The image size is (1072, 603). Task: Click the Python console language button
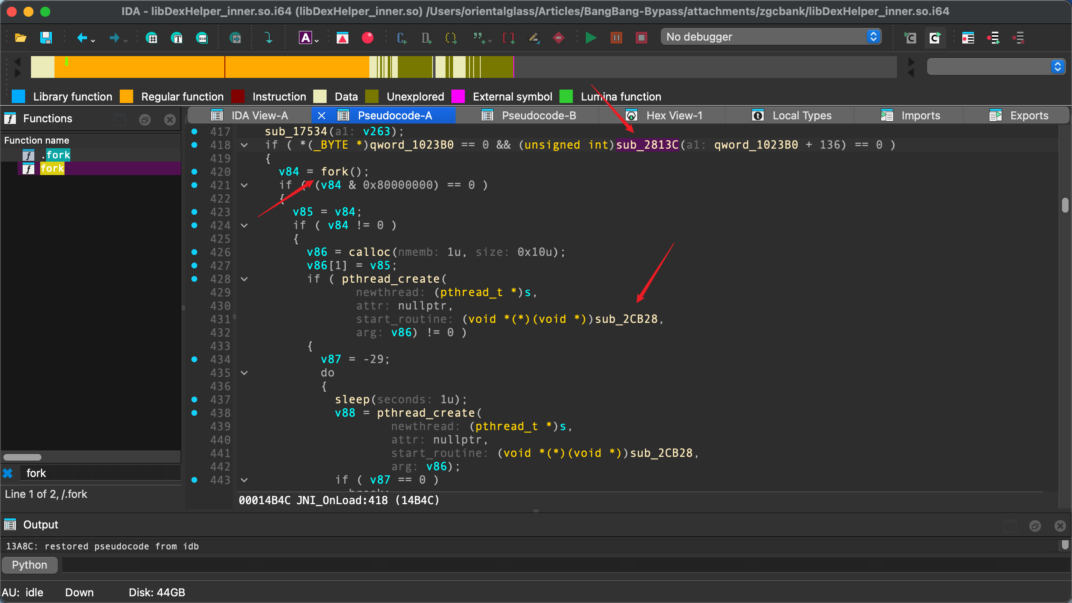pyautogui.click(x=29, y=565)
